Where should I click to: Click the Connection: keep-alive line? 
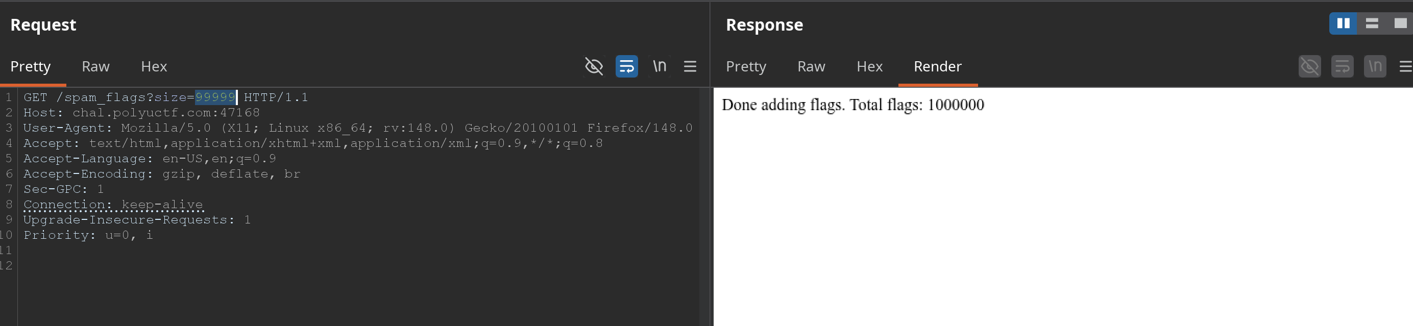point(113,205)
